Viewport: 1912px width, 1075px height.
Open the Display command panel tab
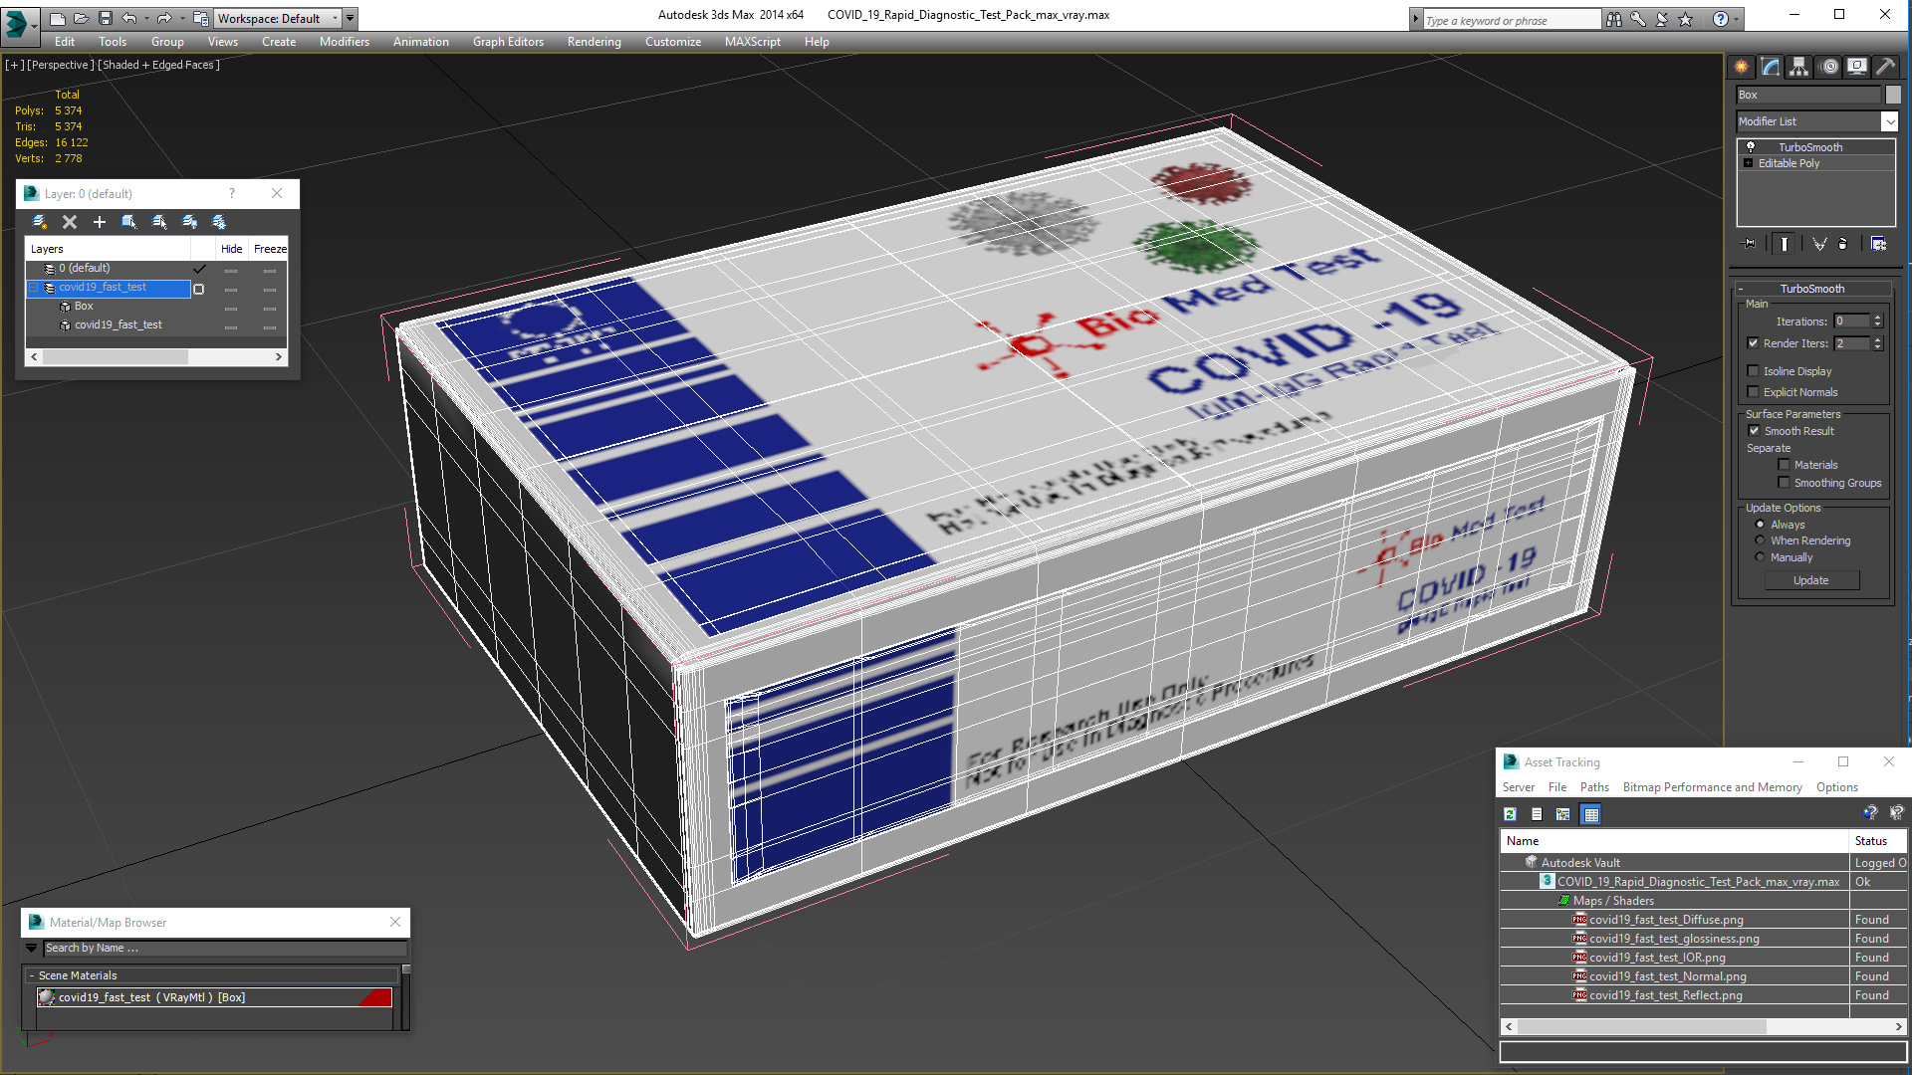point(1857,67)
